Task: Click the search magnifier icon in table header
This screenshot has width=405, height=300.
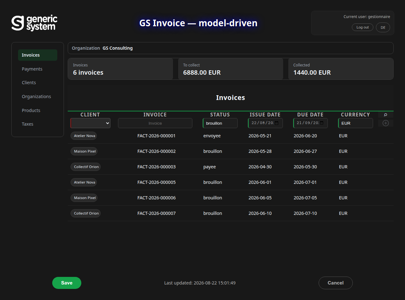Action: [386, 115]
